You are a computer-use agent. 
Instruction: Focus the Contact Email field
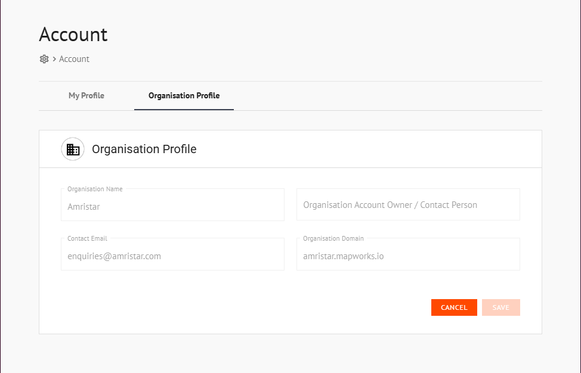pos(172,254)
